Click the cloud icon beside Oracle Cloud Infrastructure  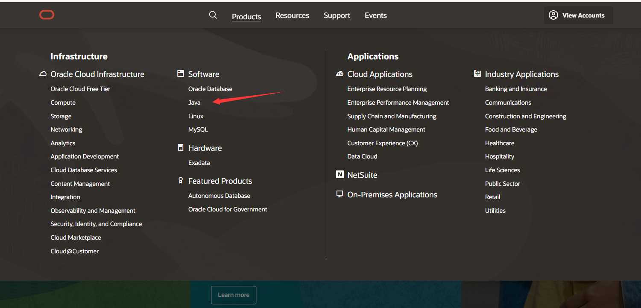(43, 73)
